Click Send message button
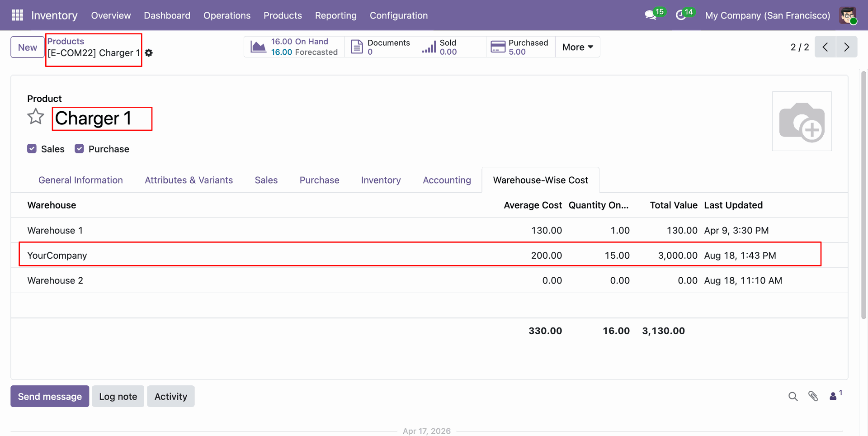The height and width of the screenshot is (436, 868). tap(50, 396)
